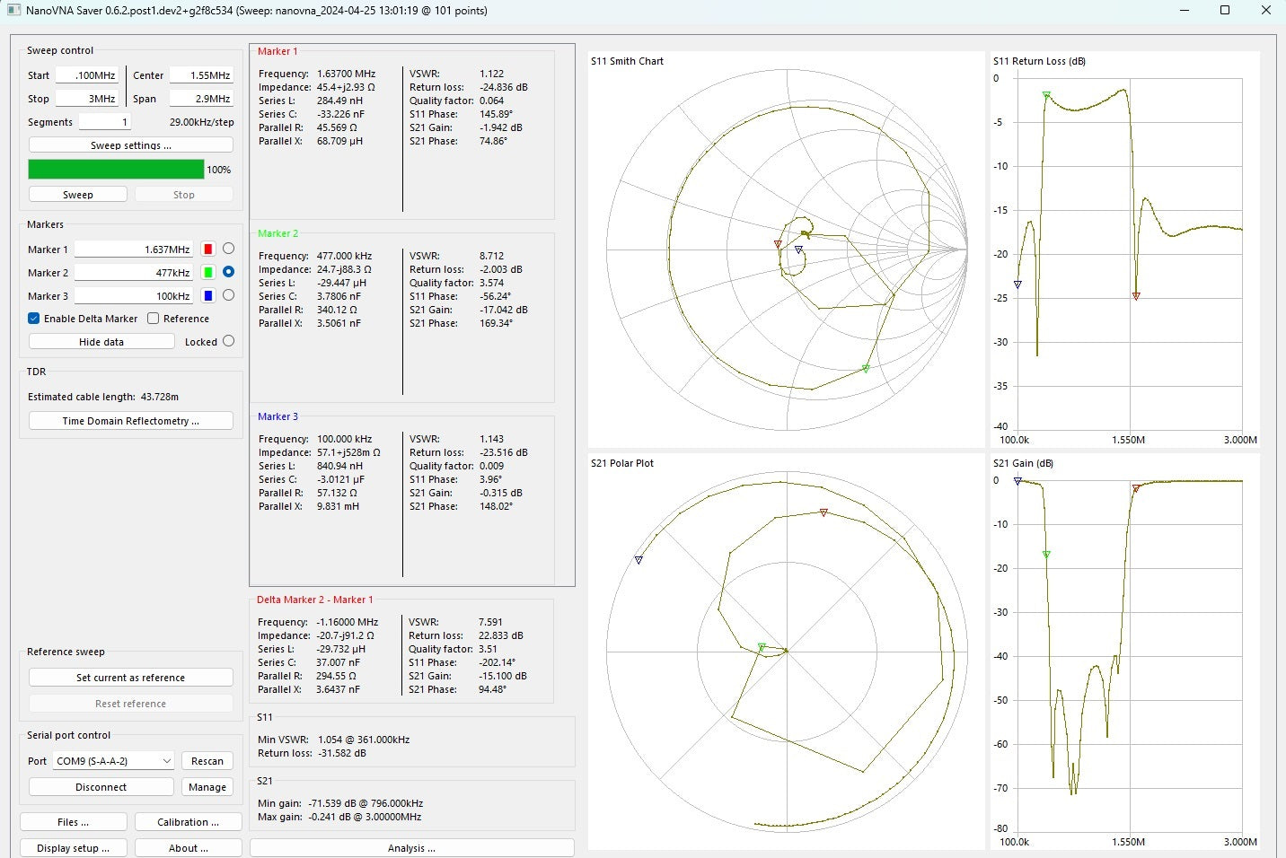
Task: Open Time Domain Reflectometry window
Action: point(130,421)
